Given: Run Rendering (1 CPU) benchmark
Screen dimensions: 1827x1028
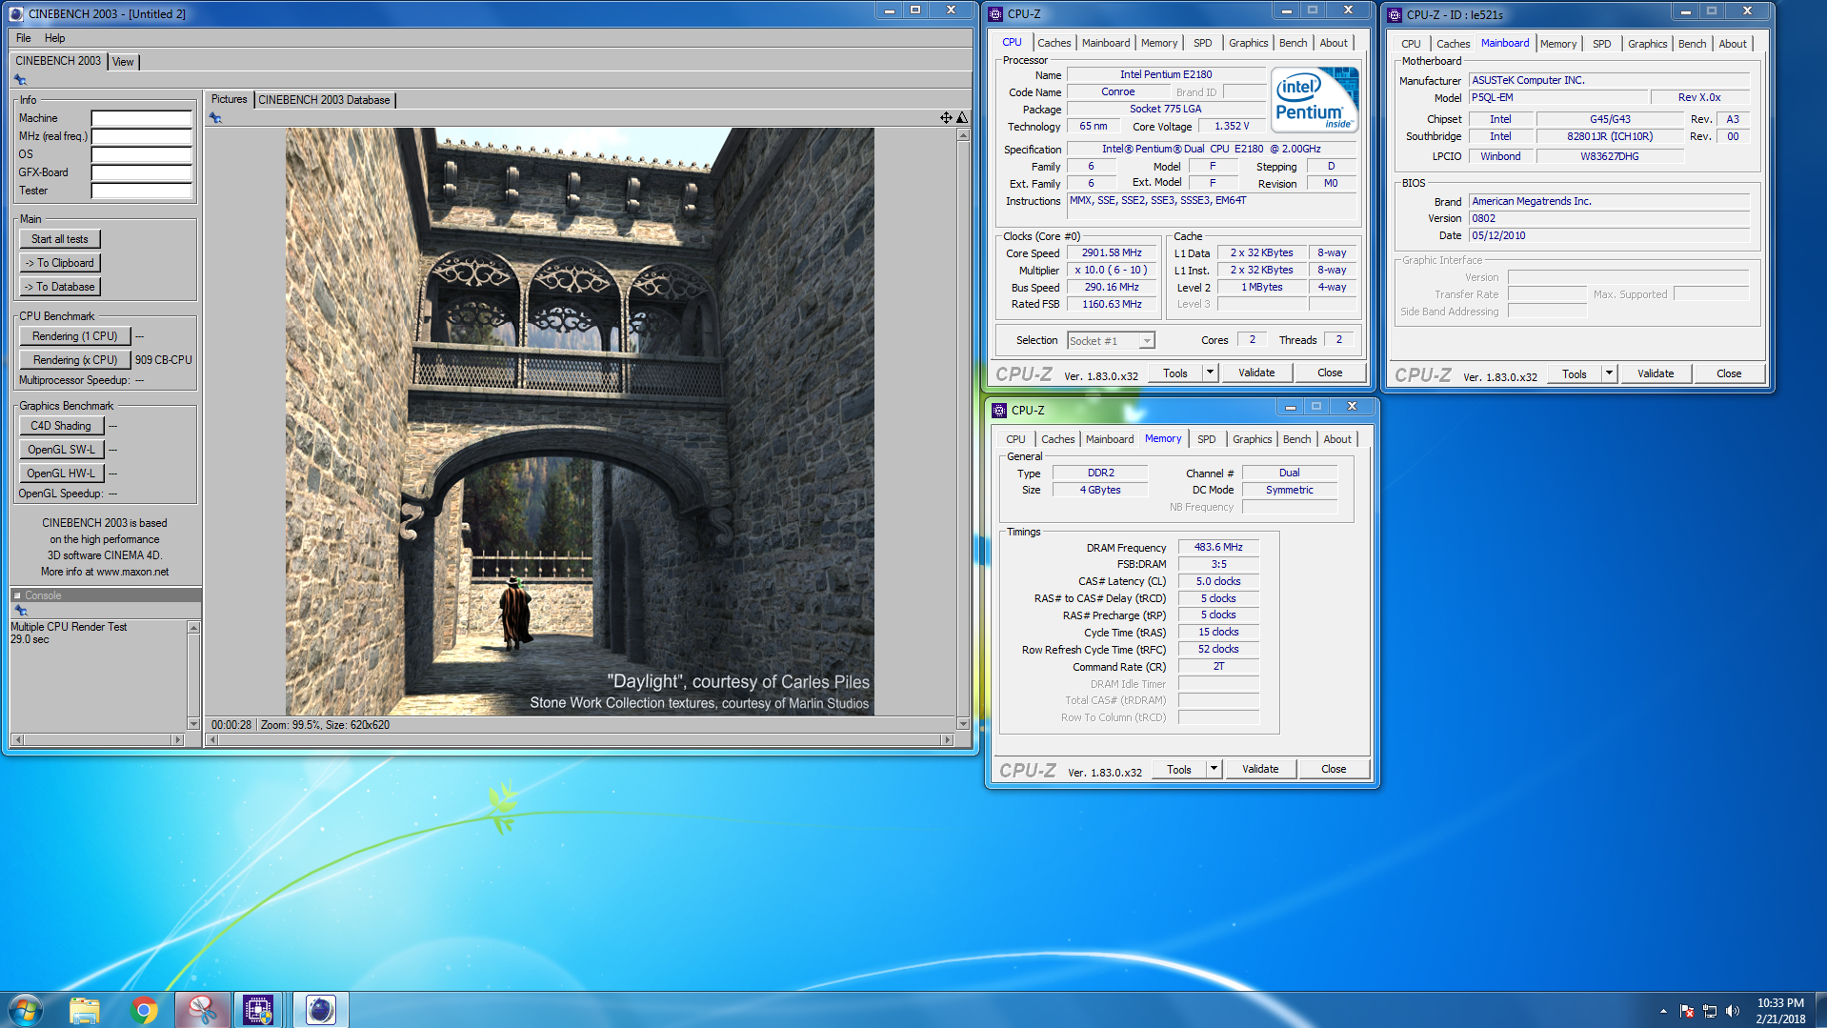Looking at the screenshot, I should click(x=74, y=336).
